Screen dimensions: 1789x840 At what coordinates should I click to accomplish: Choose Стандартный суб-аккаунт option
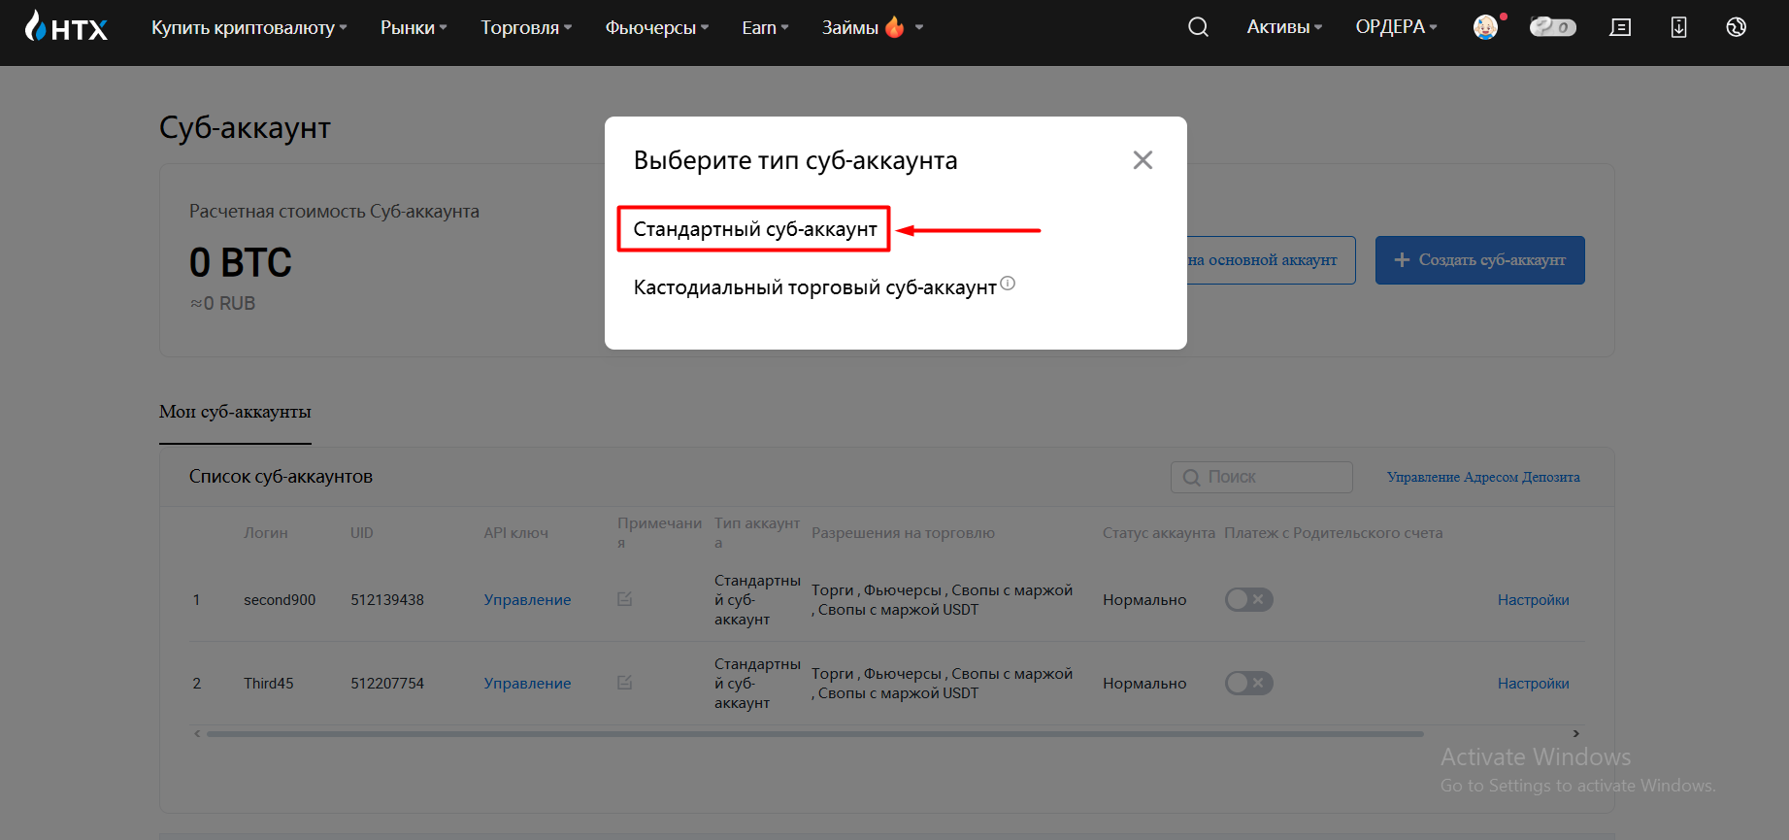click(x=754, y=229)
